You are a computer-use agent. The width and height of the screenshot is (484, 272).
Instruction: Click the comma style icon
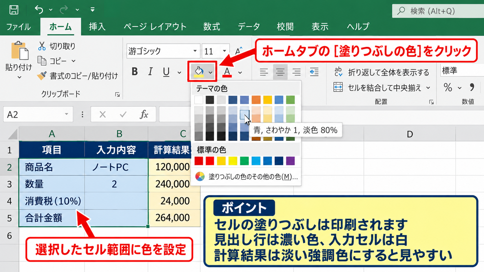tap(472, 87)
